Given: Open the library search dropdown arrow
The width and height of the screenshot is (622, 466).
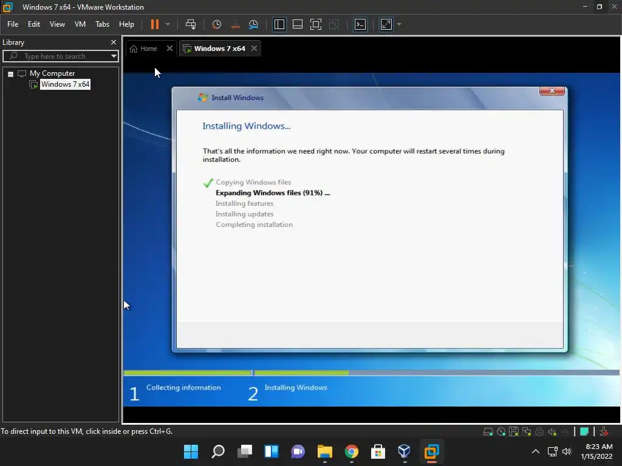Looking at the screenshot, I should [114, 56].
